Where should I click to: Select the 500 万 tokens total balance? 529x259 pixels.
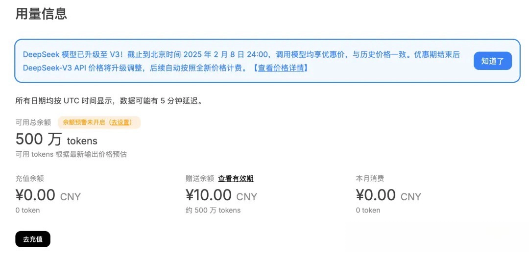point(56,140)
